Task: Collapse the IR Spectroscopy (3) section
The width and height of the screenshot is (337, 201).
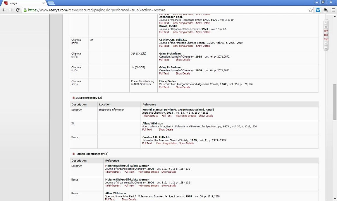Action: tap(73, 98)
